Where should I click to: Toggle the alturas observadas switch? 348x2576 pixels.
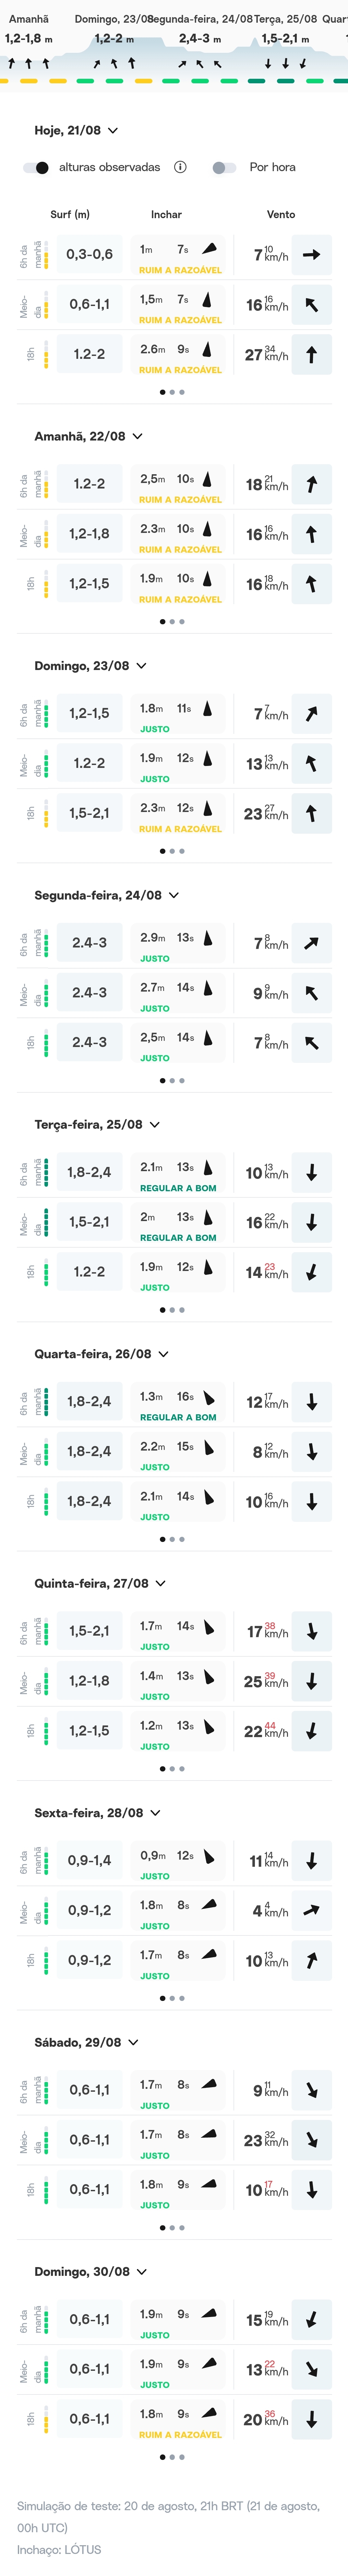(36, 167)
